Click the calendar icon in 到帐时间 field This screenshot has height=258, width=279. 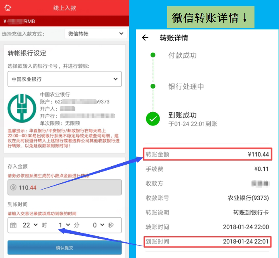pyautogui.click(x=13, y=225)
